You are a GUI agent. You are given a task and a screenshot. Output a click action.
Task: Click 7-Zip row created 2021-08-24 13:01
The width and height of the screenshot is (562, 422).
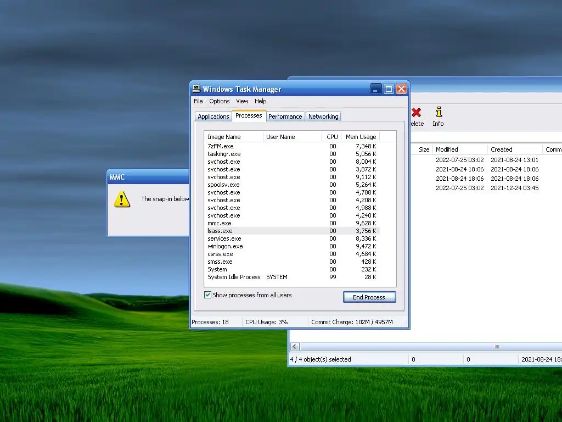click(x=486, y=160)
